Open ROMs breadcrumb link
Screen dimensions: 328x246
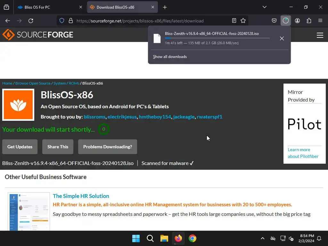point(74,83)
